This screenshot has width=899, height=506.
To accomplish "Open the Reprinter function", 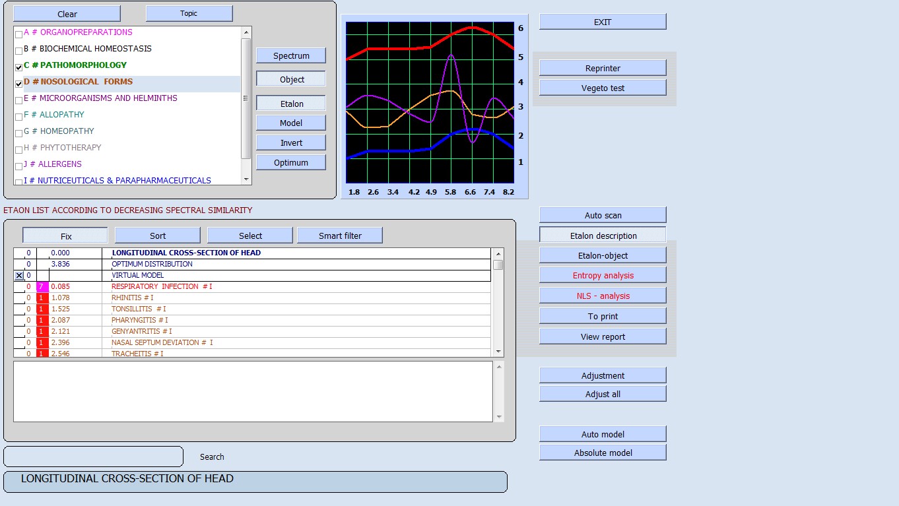I will (x=603, y=68).
